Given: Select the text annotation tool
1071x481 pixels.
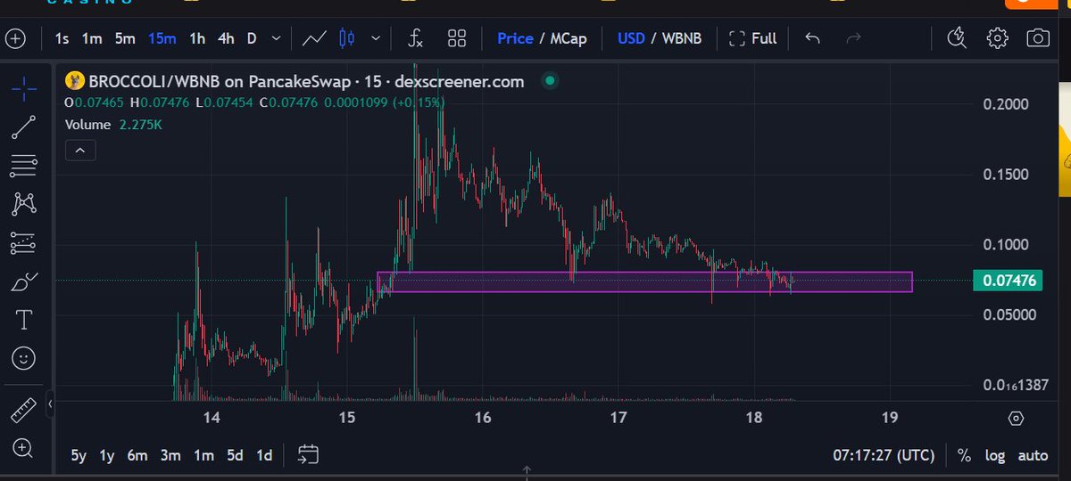Looking at the screenshot, I should pyautogui.click(x=24, y=320).
